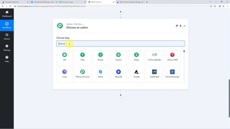Collapse the Choose an action panel
Screen dimensions: 230x129
(184, 26)
